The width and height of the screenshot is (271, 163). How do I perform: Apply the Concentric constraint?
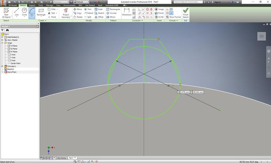click(147, 9)
